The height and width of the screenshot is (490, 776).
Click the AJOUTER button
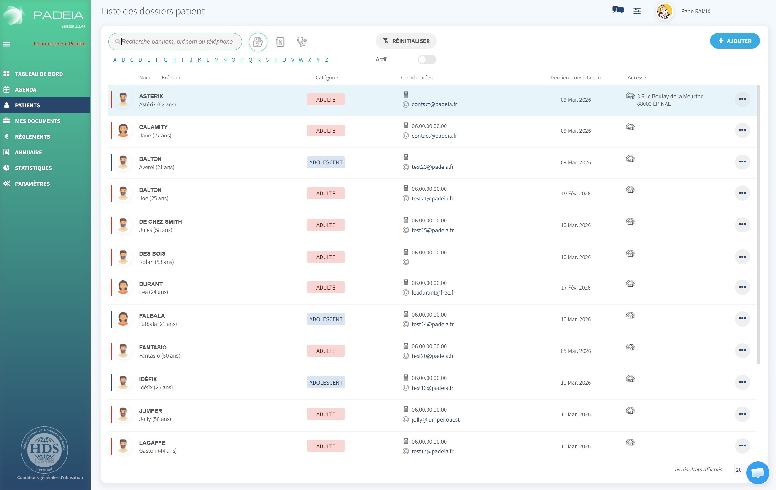[735, 41]
